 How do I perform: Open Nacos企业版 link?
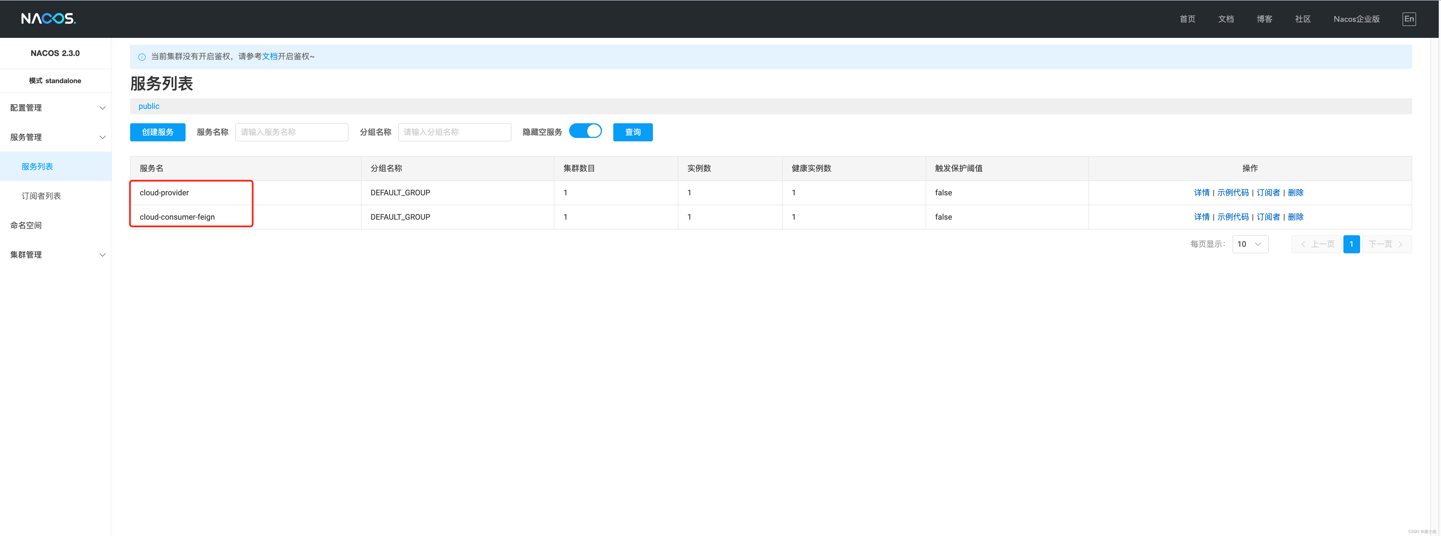click(1356, 19)
